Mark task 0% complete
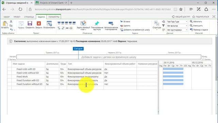218x123 pixels. point(59,23)
